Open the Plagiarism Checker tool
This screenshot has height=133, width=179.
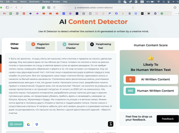(40, 46)
